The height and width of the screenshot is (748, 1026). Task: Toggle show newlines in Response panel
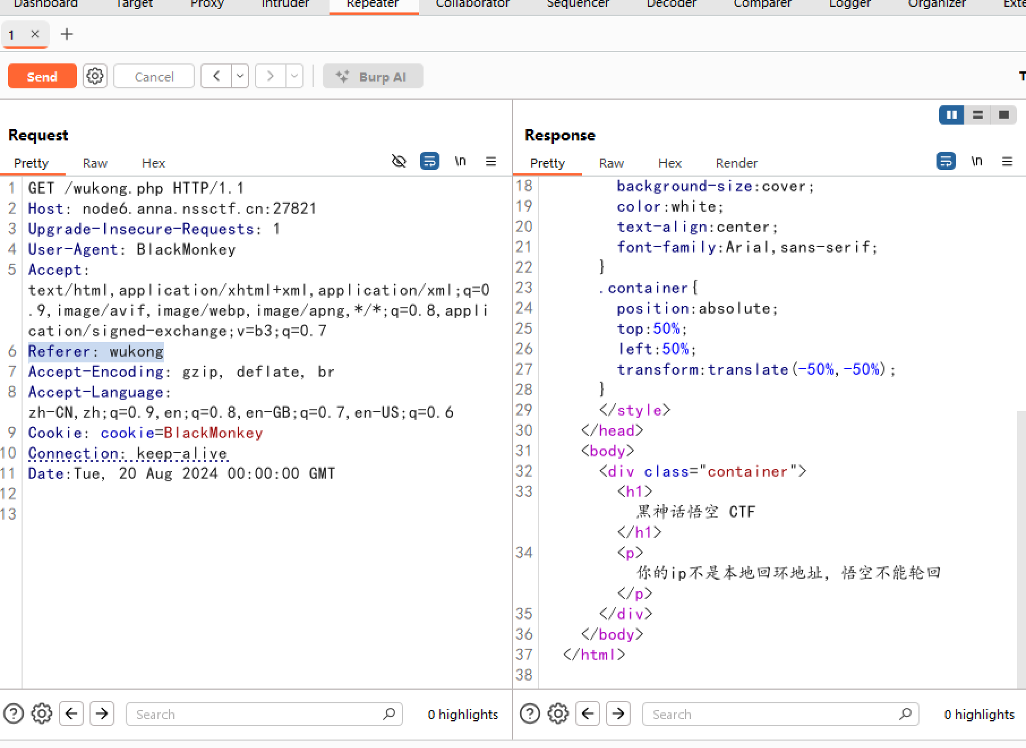[x=977, y=161]
